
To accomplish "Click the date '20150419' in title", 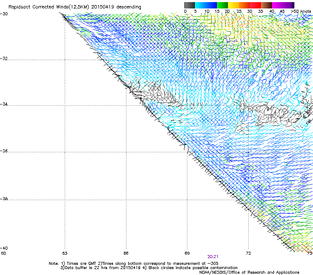I will [103, 7].
